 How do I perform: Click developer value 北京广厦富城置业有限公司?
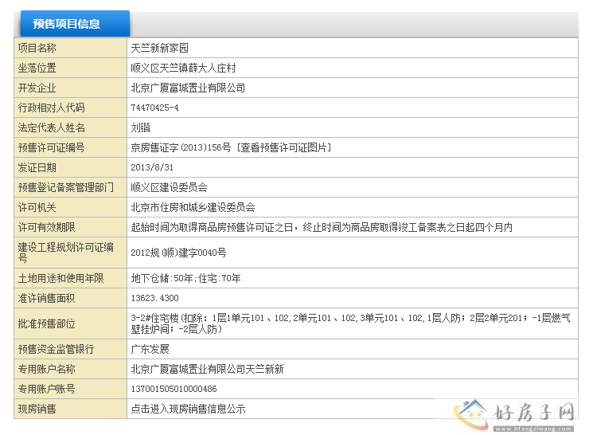click(x=188, y=88)
